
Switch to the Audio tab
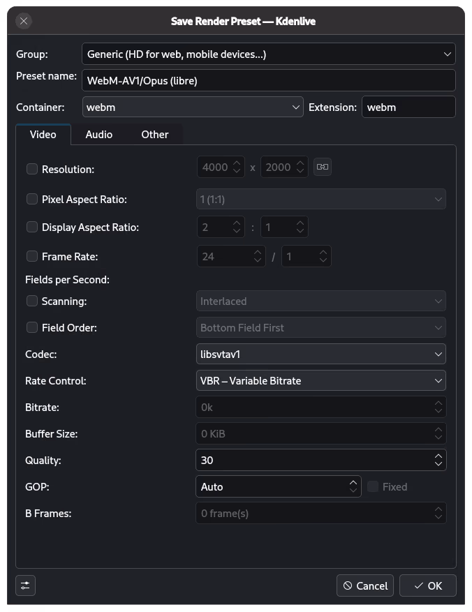[x=99, y=135]
